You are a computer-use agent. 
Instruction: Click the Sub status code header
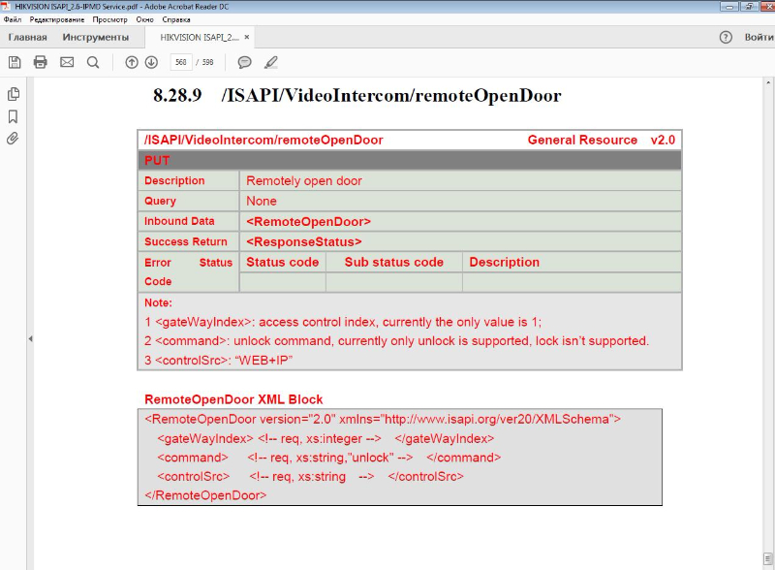click(394, 263)
